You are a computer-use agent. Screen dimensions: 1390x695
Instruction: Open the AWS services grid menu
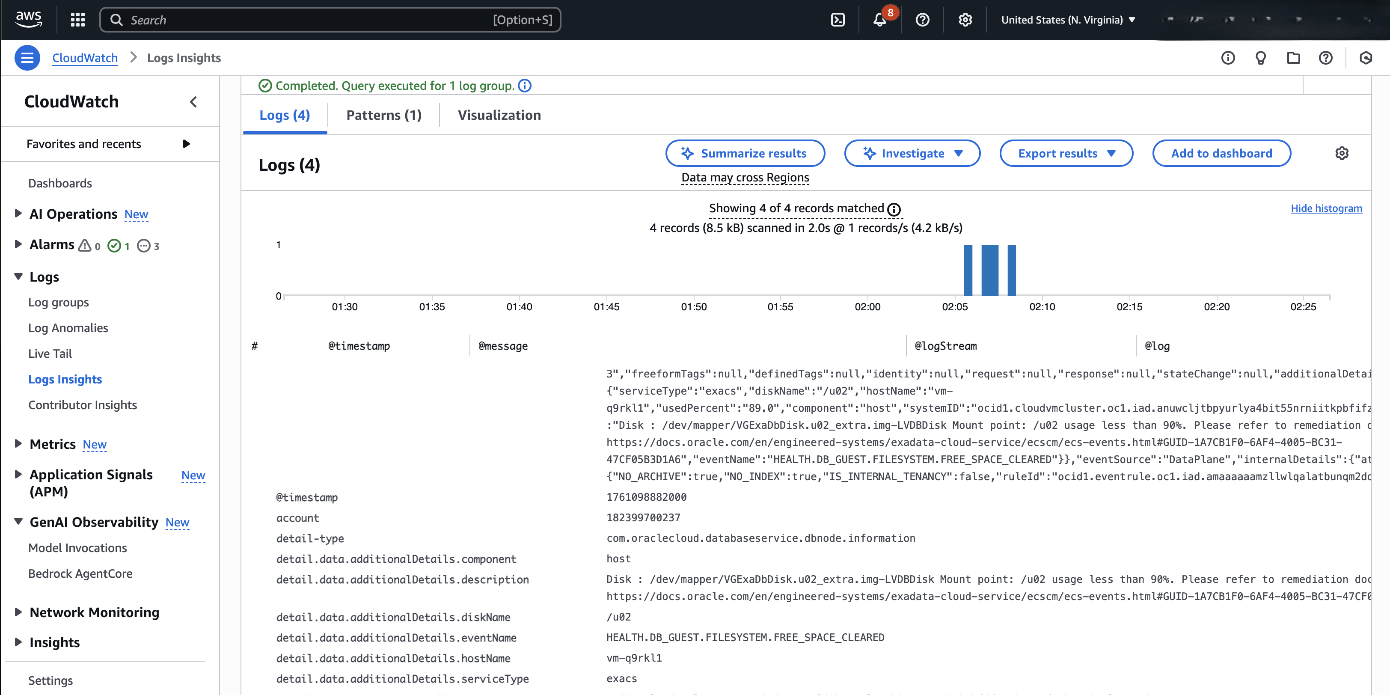click(77, 19)
